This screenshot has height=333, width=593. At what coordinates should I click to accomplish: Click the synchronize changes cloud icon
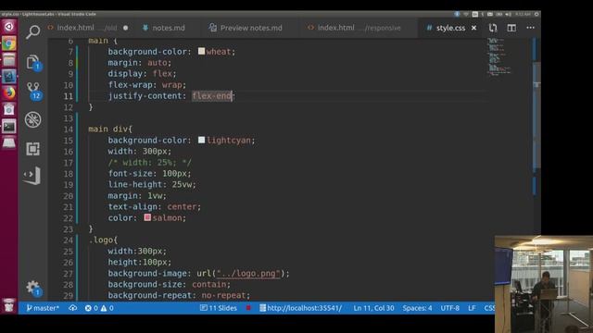pyautogui.click(x=73, y=308)
